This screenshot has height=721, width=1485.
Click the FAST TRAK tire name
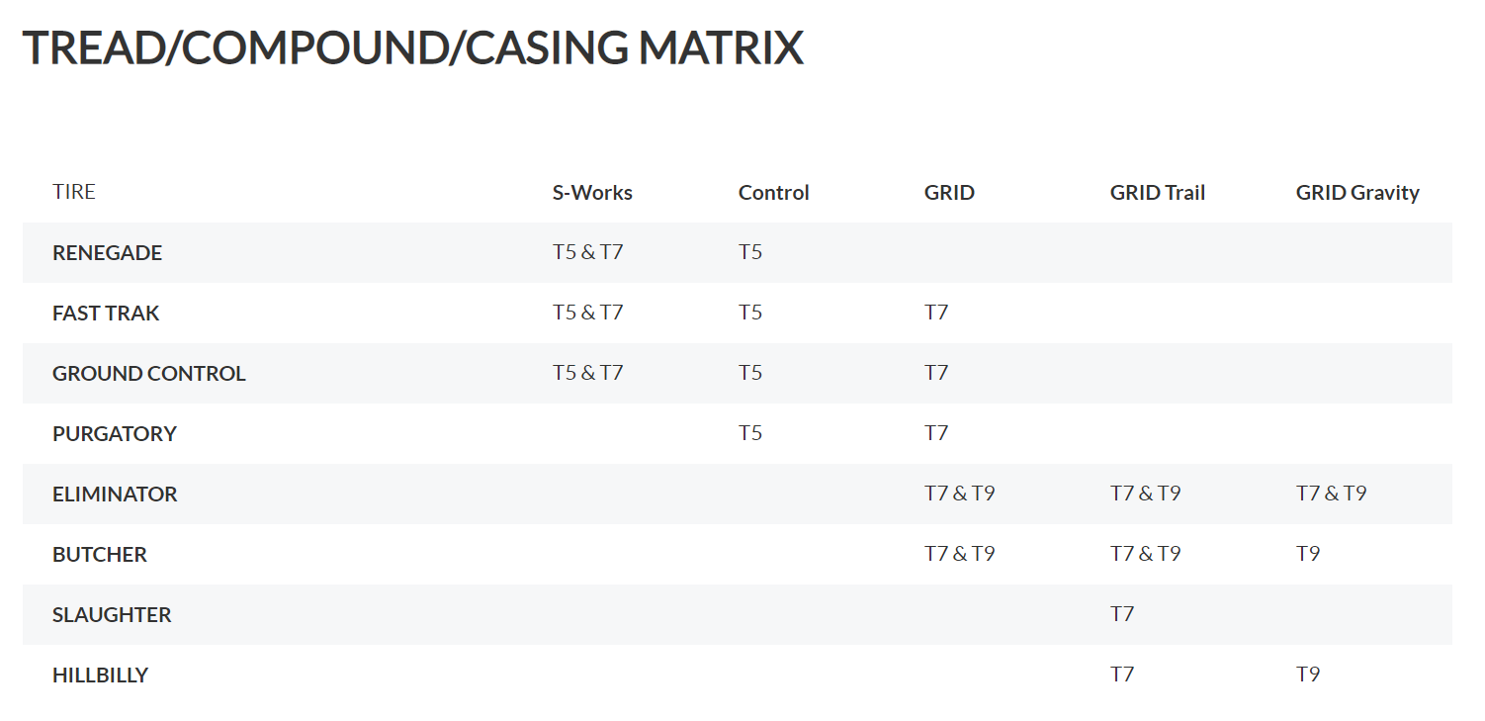click(106, 314)
